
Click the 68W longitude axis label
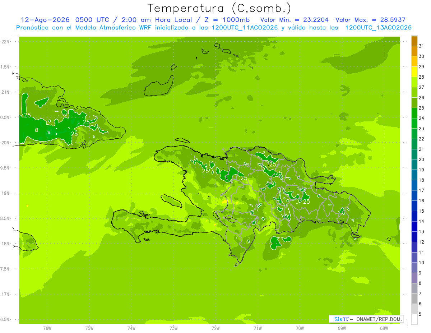coord(384,328)
